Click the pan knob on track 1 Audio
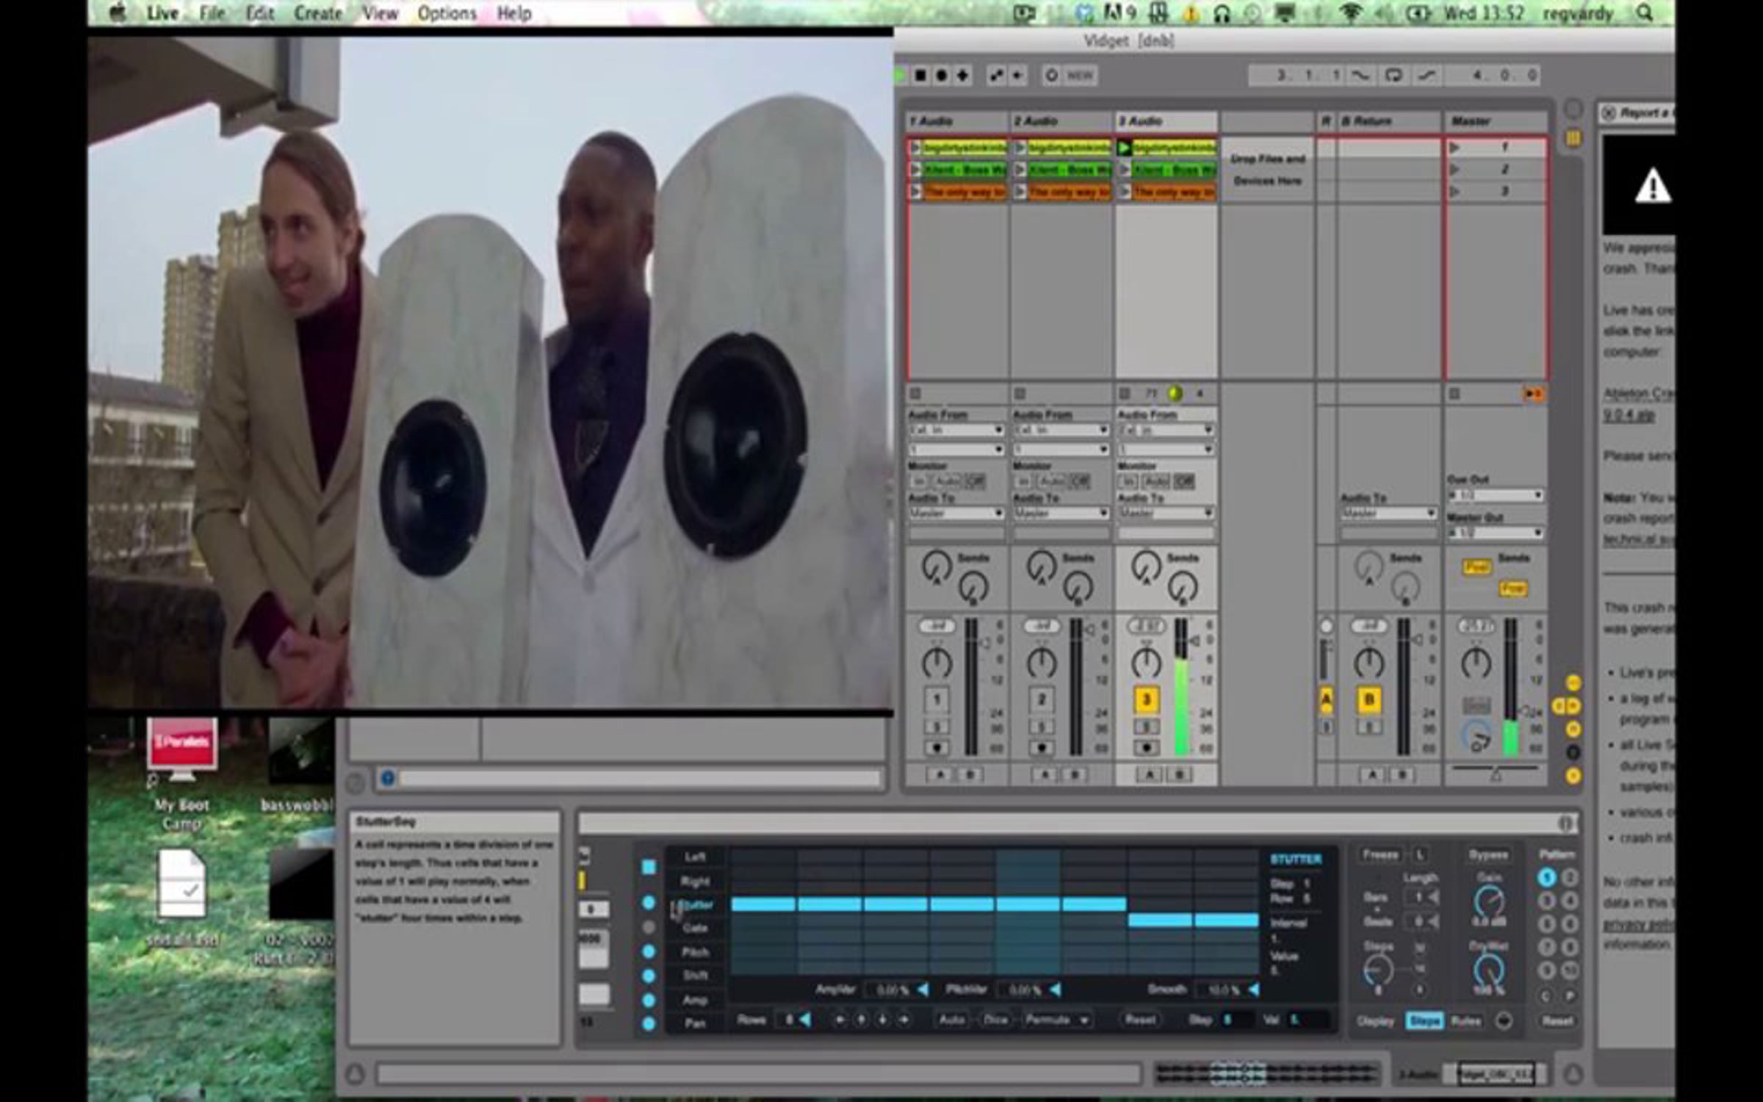 [x=937, y=663]
